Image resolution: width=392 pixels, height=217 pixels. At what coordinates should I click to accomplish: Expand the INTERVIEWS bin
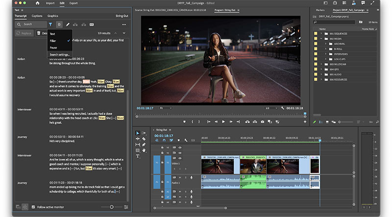(x=326, y=54)
